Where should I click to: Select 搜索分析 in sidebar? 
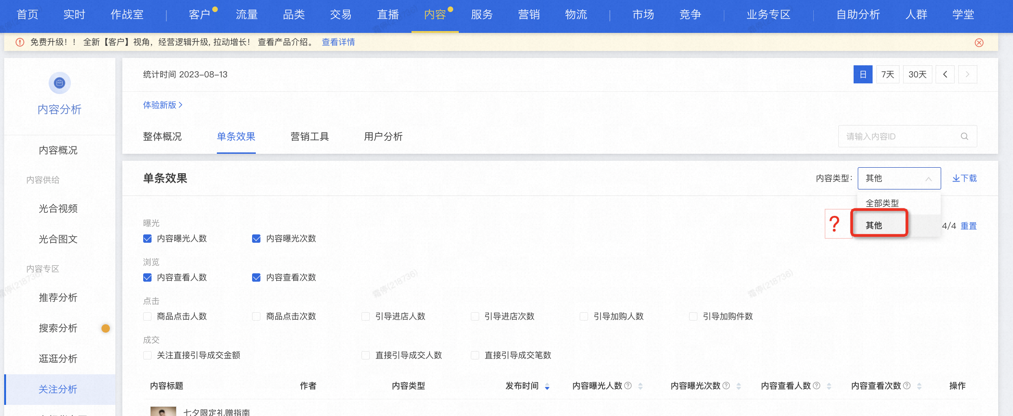[58, 328]
